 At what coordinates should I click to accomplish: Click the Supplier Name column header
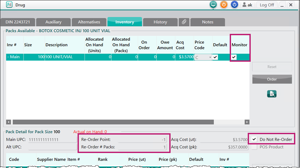[x=51, y=159]
